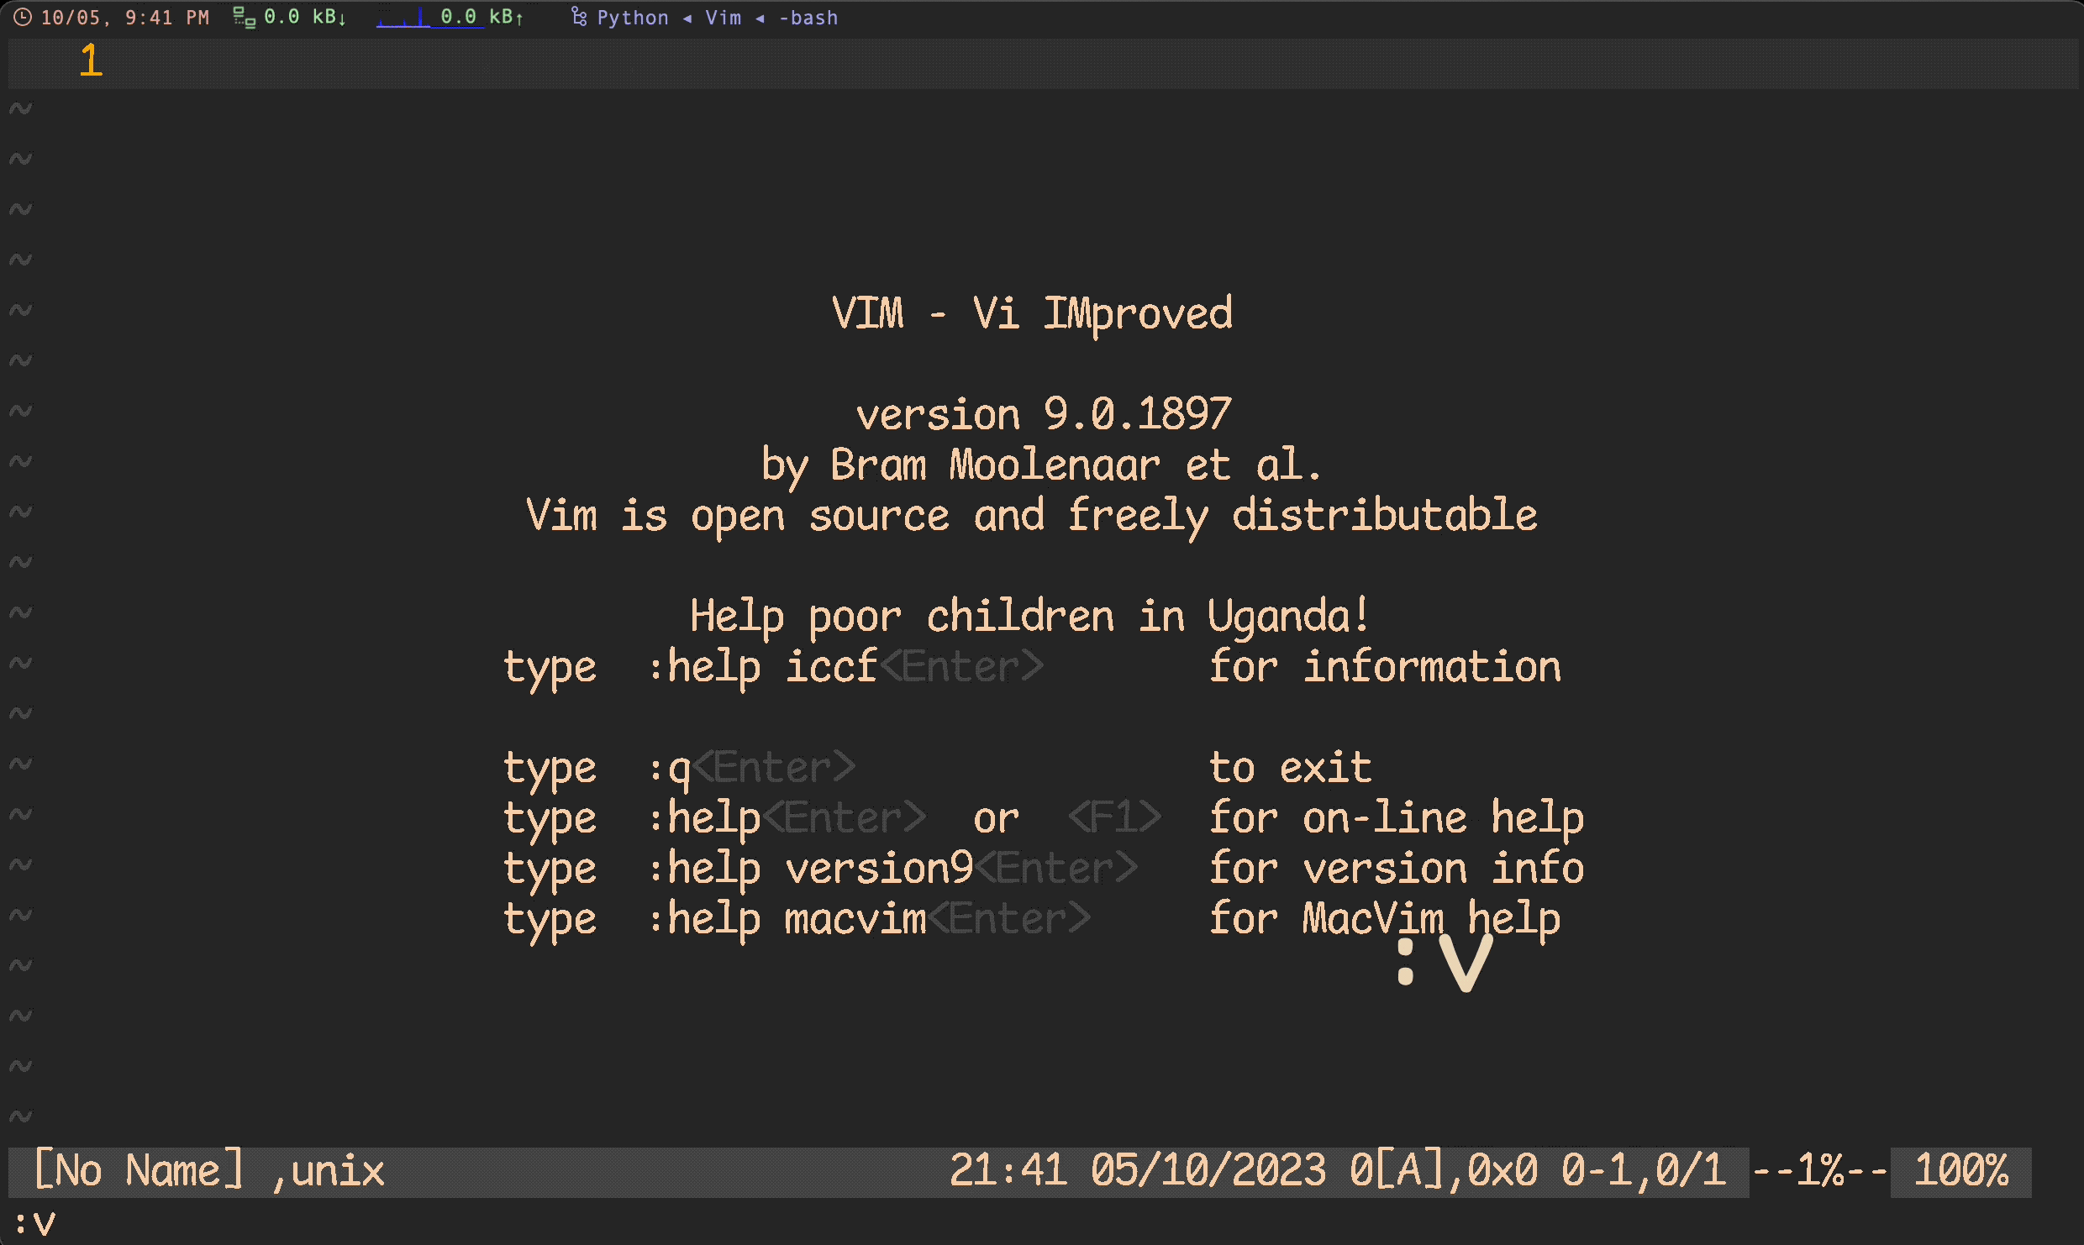Click the tmux session status icon
Viewport: 2084px width, 1245px height.
pos(576,16)
